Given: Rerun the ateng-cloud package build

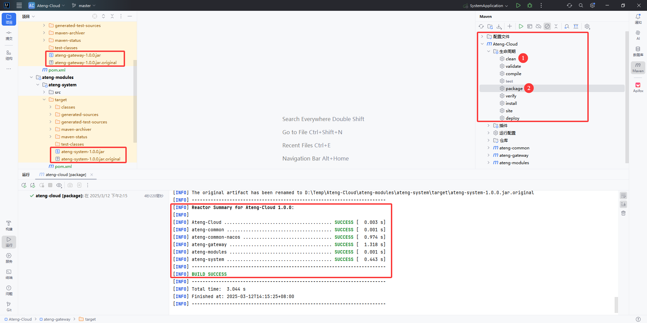Looking at the screenshot, I should (x=24, y=185).
